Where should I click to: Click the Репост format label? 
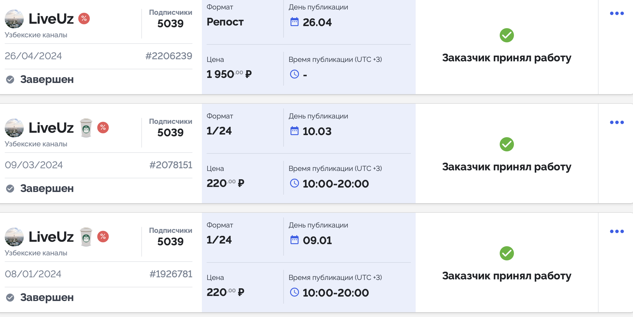(x=225, y=22)
